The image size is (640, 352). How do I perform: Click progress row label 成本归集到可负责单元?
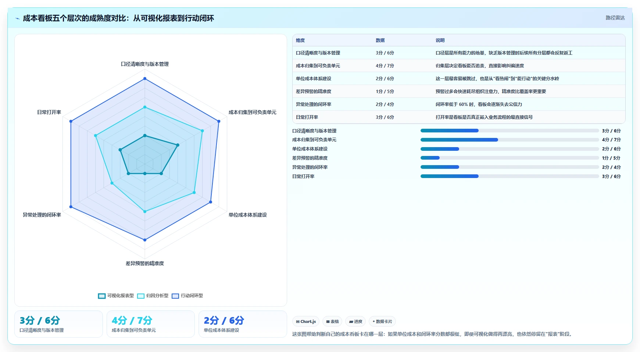coord(314,140)
